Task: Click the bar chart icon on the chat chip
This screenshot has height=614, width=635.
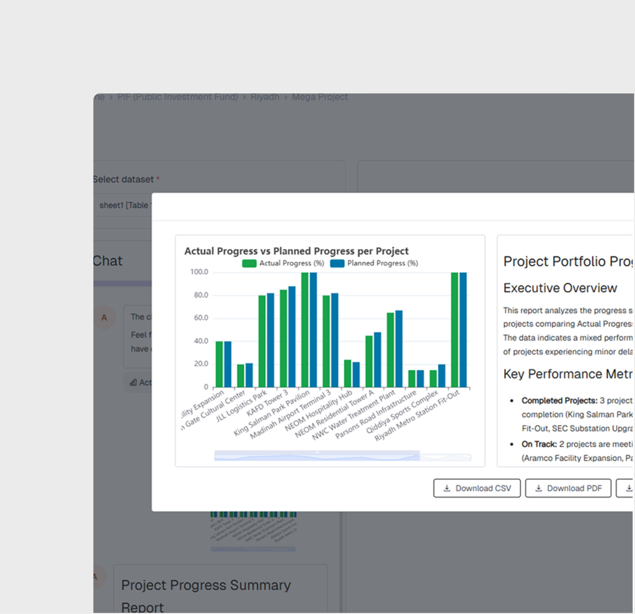Action: (x=133, y=383)
